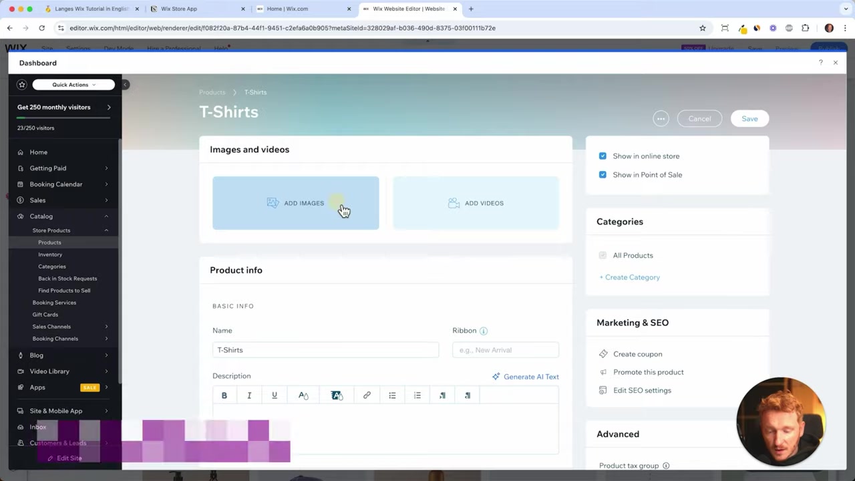The width and height of the screenshot is (855, 481).
Task: Open a new browser tab
Action: 471,9
